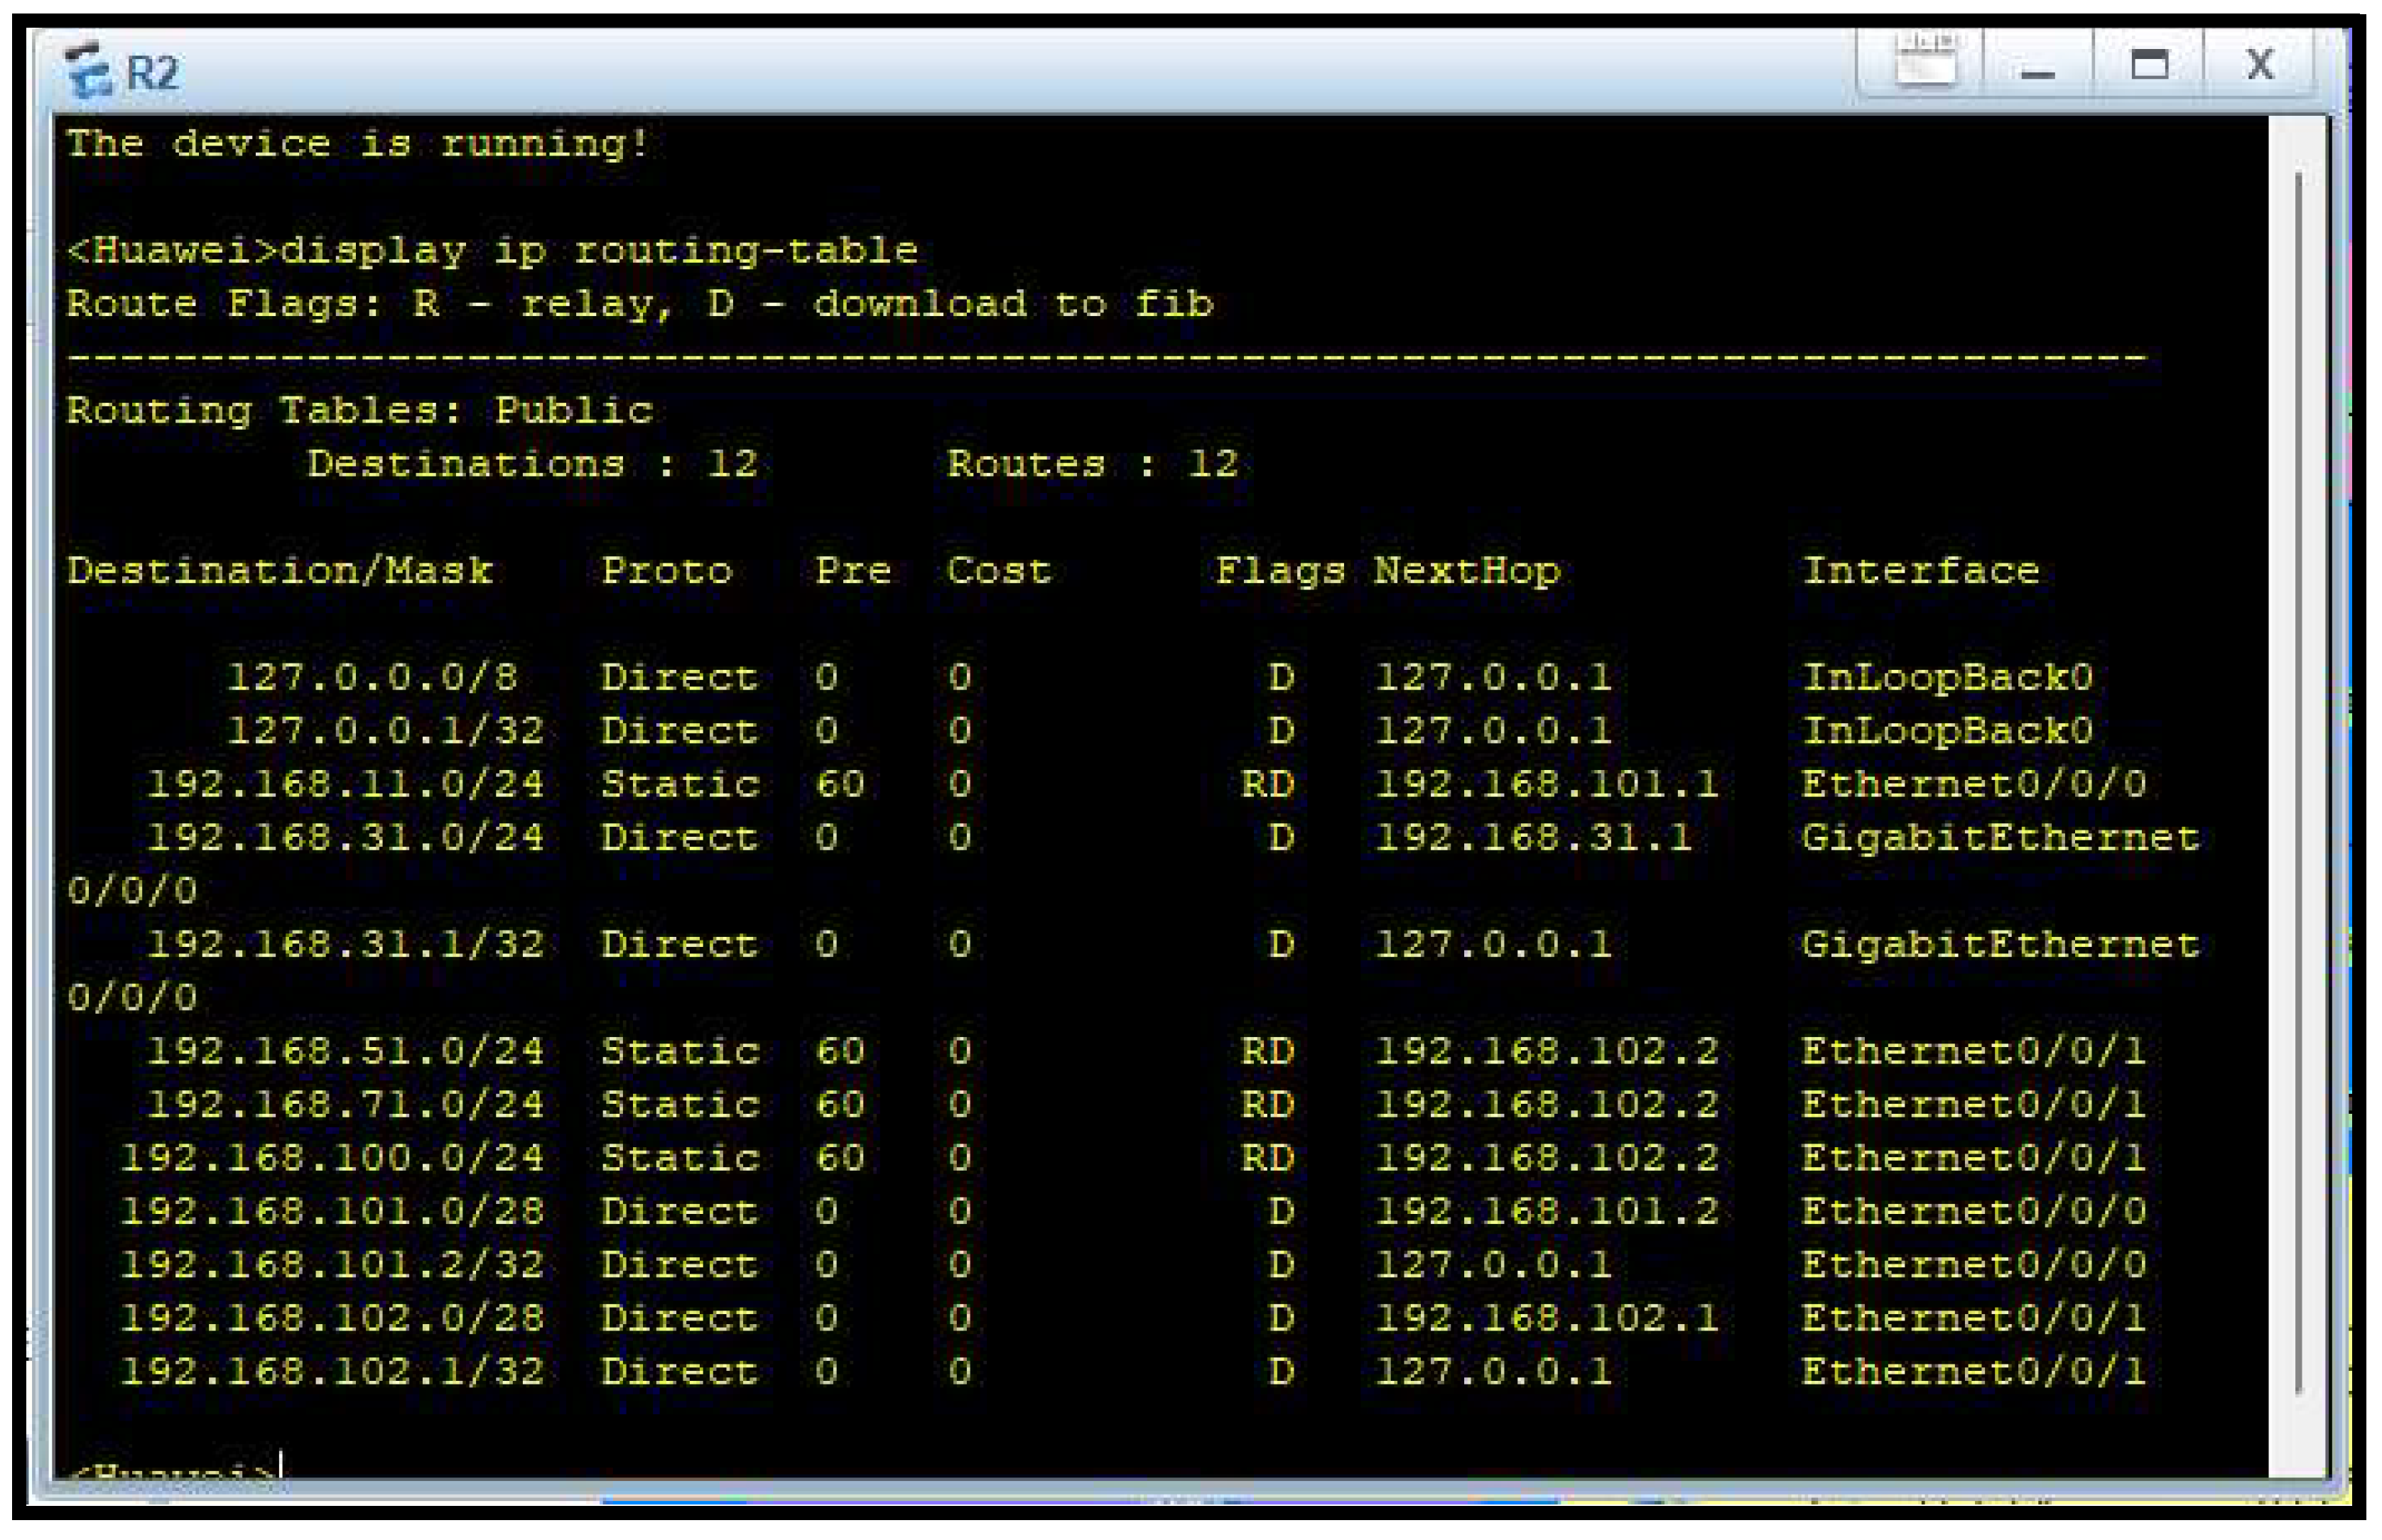This screenshot has width=2382, height=1540.
Task: Click the 'Routing Tables: Public' line
Action: (359, 410)
